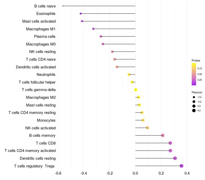Select the Eosinophils lollipop dot
The width and height of the screenshot is (205, 180).
tap(81, 14)
